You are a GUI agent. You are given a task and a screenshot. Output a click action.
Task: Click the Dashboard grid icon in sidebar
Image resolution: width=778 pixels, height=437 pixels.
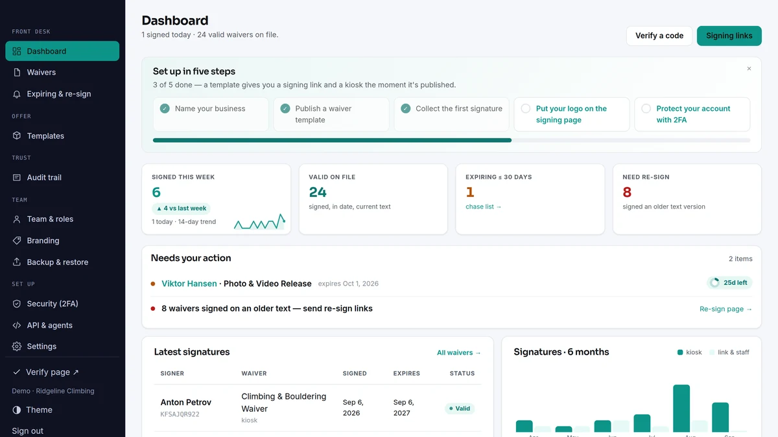[x=17, y=51]
